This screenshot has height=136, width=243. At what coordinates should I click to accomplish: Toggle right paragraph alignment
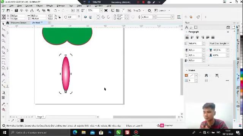point(202,37)
